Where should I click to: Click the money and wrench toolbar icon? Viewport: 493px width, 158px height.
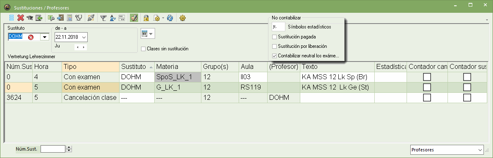[51, 18]
